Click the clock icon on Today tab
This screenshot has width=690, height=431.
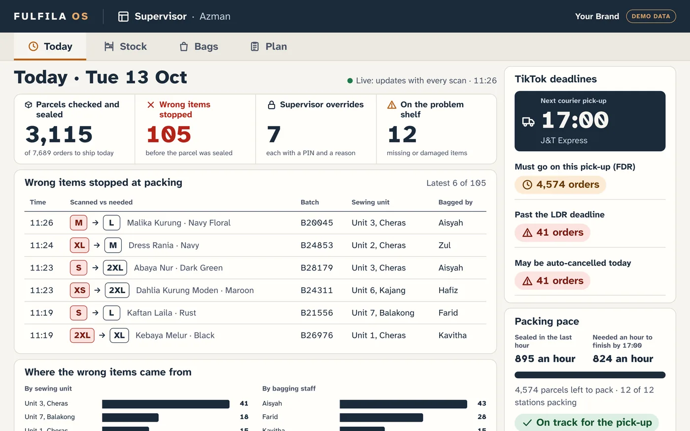[34, 46]
